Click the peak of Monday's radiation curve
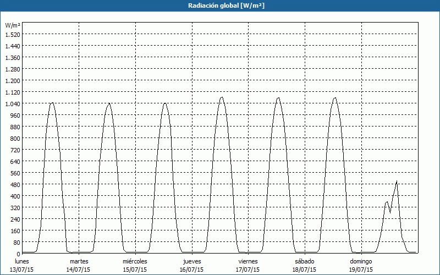The width and height of the screenshot is (440, 275). 52,103
